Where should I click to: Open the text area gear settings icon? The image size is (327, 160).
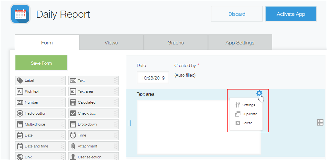click(x=259, y=94)
